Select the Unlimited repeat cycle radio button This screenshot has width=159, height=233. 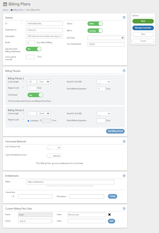pyautogui.click(x=28, y=121)
